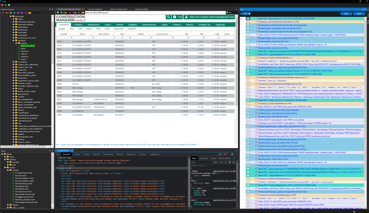
Task: Tick the checkbox for log row 26
Action: pos(248,100)
